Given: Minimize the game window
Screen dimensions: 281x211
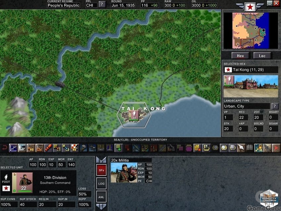Looking at the screenshot, I should coord(269,3).
